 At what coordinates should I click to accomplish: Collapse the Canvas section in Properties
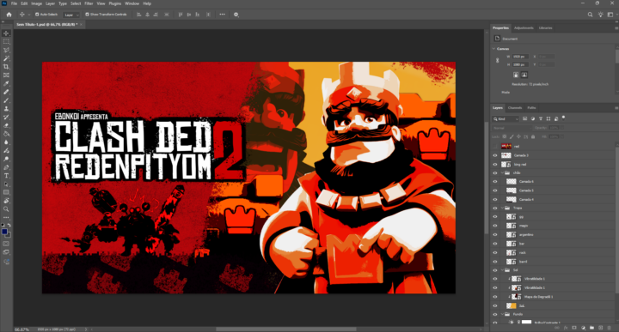coord(493,48)
